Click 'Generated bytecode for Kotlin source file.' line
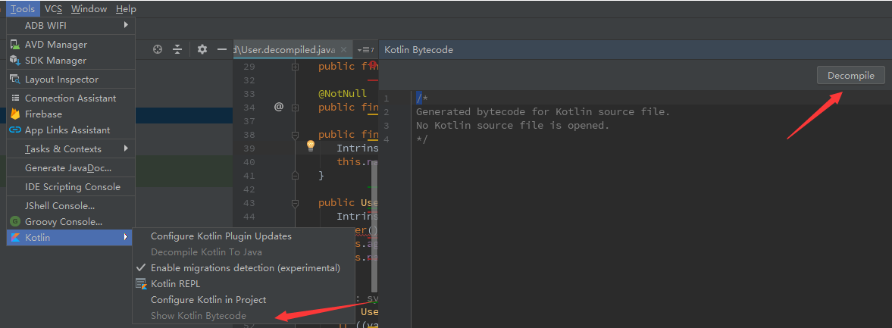892x328 pixels. coord(543,111)
